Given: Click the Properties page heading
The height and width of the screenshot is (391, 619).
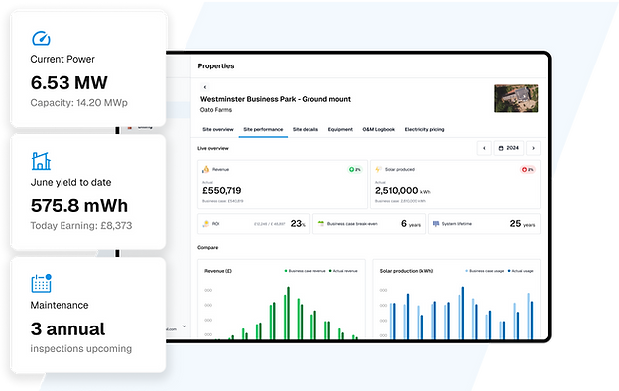Looking at the screenshot, I should pyautogui.click(x=216, y=65).
